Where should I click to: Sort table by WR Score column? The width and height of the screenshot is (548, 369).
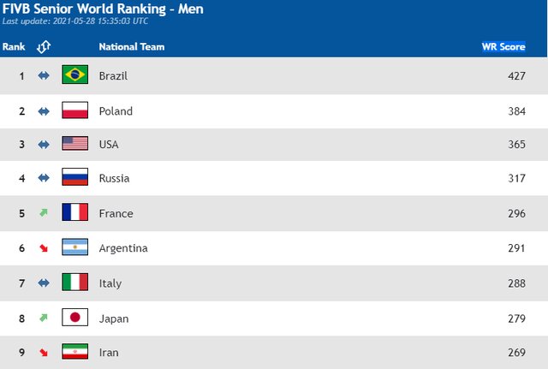[x=503, y=47]
